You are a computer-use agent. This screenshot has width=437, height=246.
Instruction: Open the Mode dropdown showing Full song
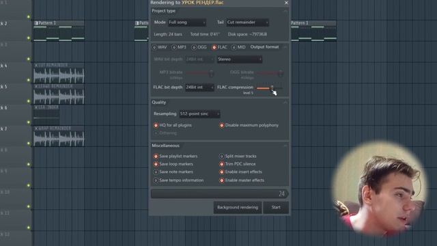coord(187,23)
